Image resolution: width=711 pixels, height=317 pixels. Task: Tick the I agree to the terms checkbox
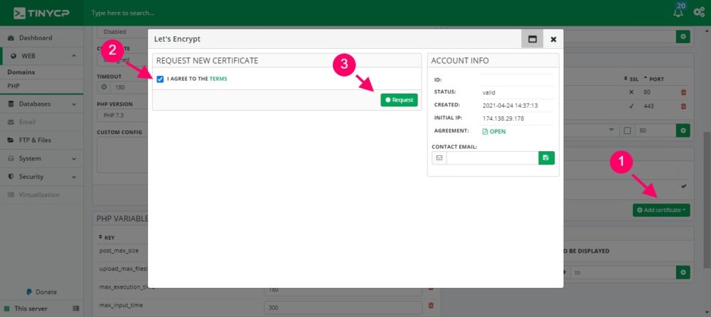[x=159, y=79]
